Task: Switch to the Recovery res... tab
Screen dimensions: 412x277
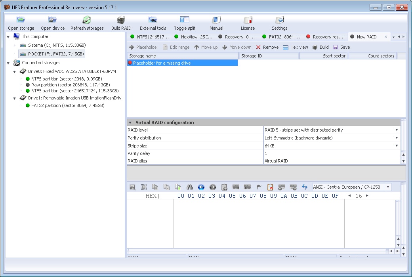Action: click(325, 37)
